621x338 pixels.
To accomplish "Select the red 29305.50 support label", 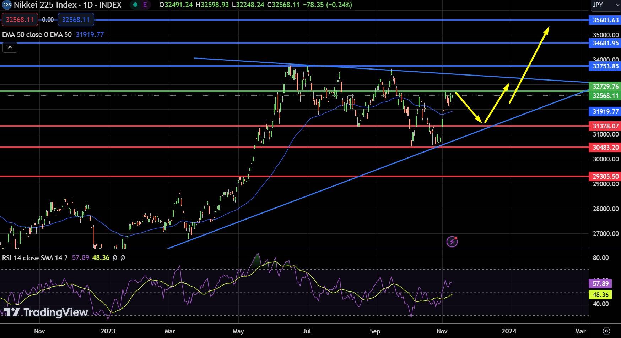I will click(605, 177).
